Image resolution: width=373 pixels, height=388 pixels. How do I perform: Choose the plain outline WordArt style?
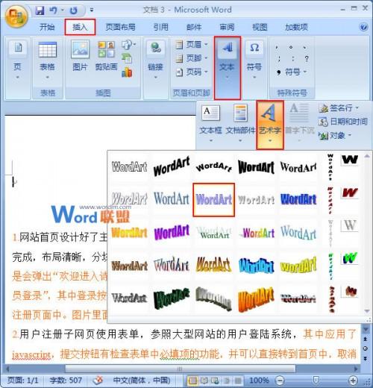[129, 166]
